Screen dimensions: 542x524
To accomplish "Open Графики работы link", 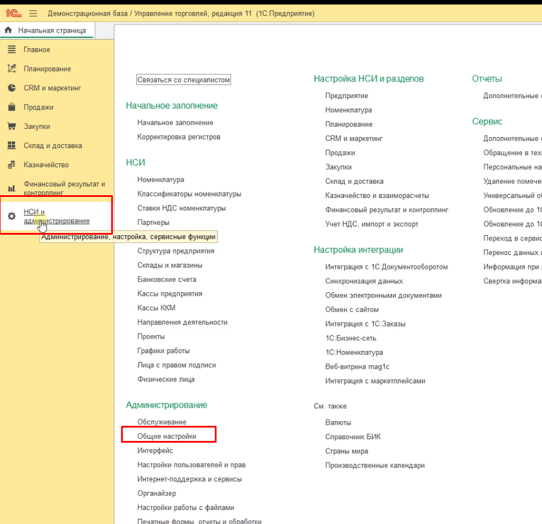I will click(163, 351).
